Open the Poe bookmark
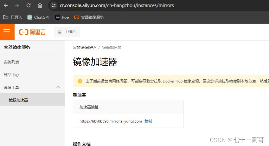Image resolution: width=269 pixels, height=146 pixels. [x=62, y=17]
